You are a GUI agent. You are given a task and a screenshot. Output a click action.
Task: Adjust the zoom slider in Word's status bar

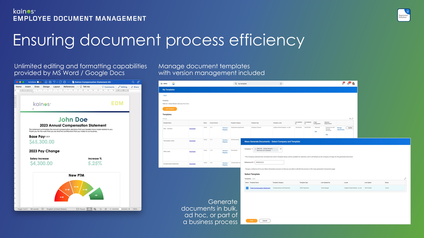click(x=120, y=209)
